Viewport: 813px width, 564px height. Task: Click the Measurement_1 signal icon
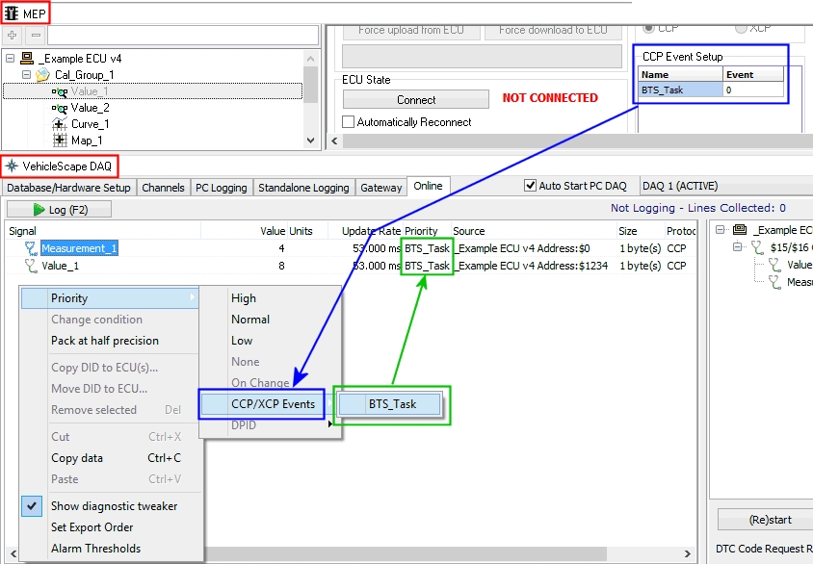click(30, 249)
